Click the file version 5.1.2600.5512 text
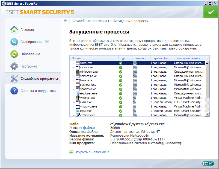Screen dimensions: 219x169 (137, 139)
